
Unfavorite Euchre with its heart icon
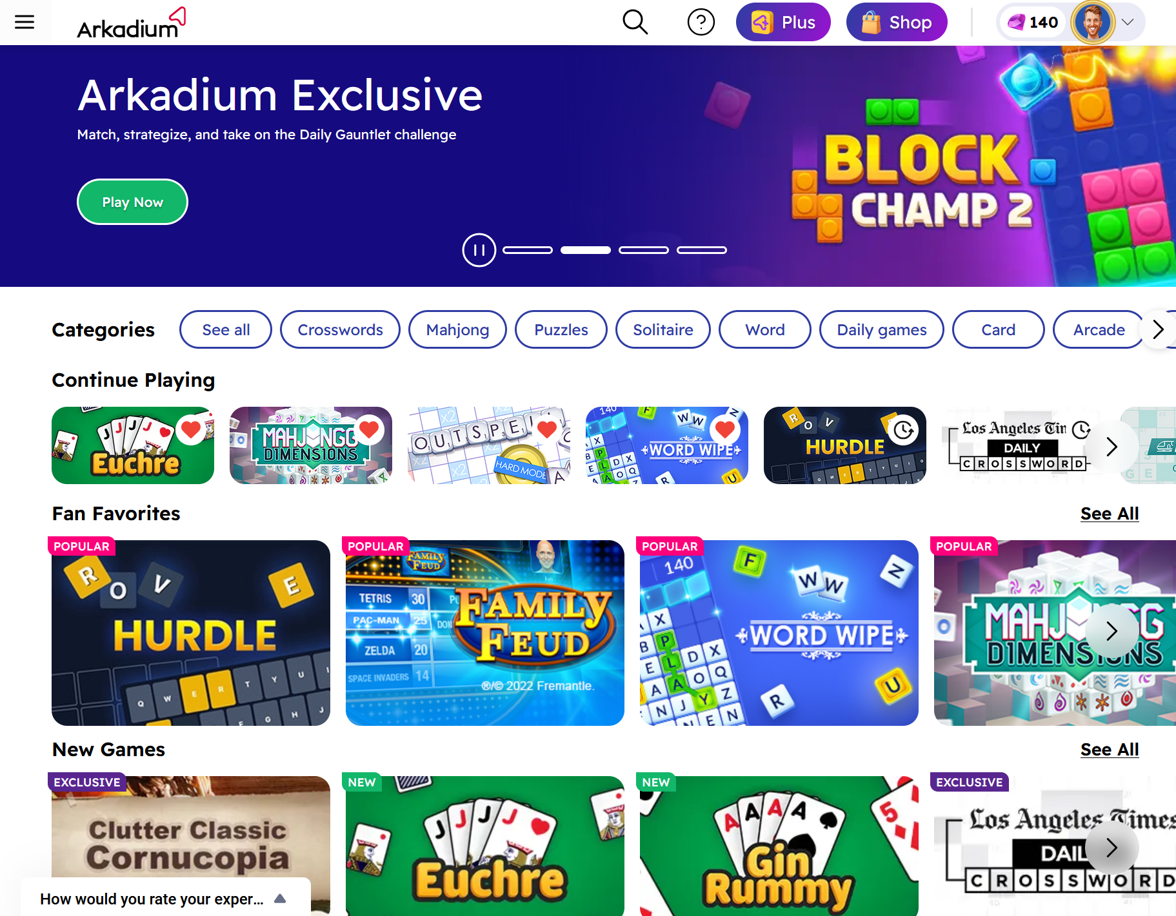point(191,429)
